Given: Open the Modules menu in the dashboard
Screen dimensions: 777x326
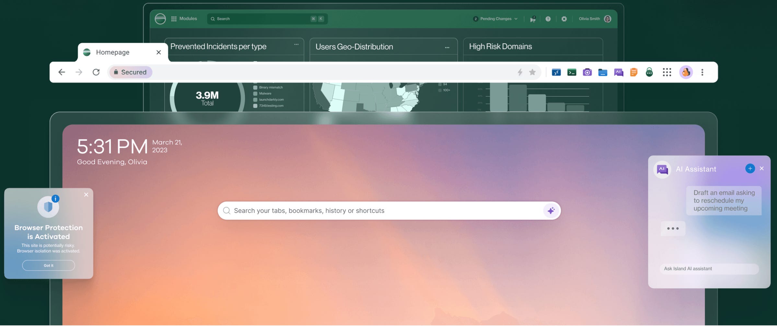Looking at the screenshot, I should click(185, 18).
